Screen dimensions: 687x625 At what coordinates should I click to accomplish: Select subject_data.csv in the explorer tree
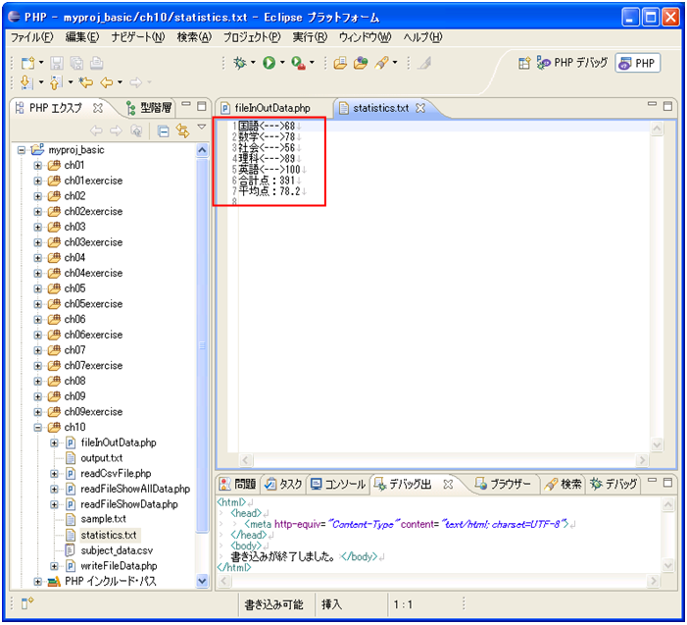[x=107, y=550]
